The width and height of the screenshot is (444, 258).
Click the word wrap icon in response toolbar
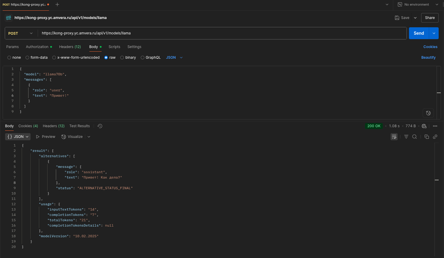[x=394, y=137]
